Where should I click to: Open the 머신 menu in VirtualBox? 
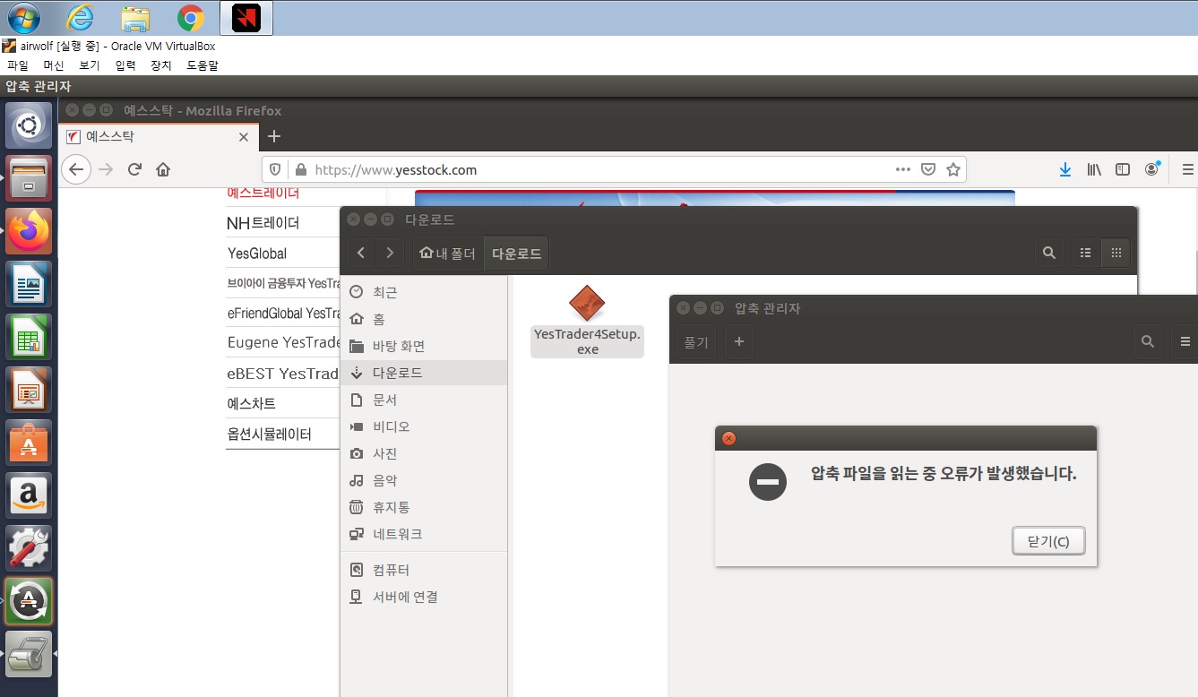[54, 65]
